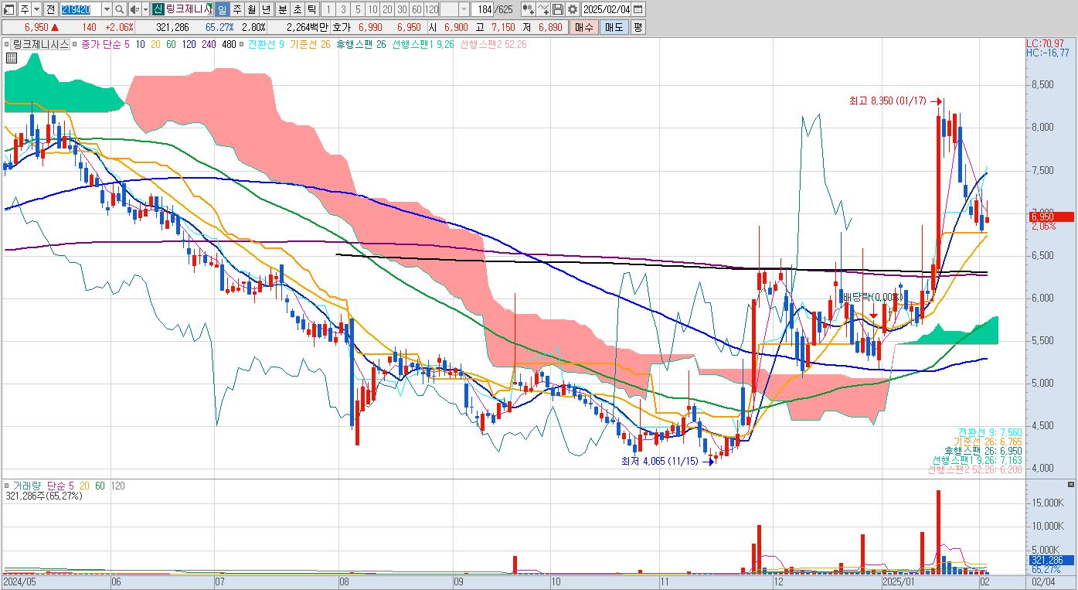The width and height of the screenshot is (1078, 590).
Task: Expand the sound options dropdown arrow
Action: (x=145, y=9)
